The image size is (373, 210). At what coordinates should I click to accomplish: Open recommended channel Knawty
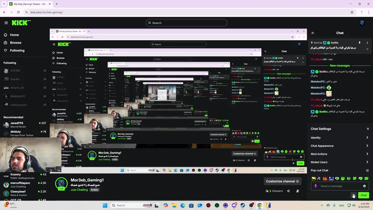coord(24,176)
